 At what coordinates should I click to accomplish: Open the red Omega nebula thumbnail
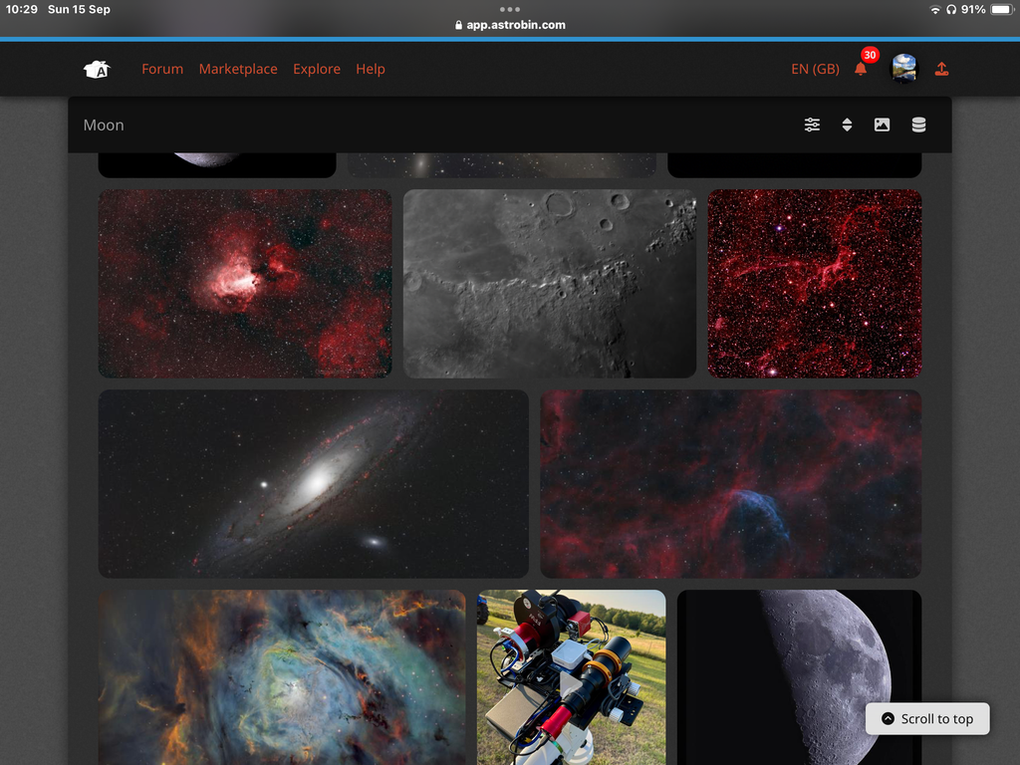coord(245,284)
